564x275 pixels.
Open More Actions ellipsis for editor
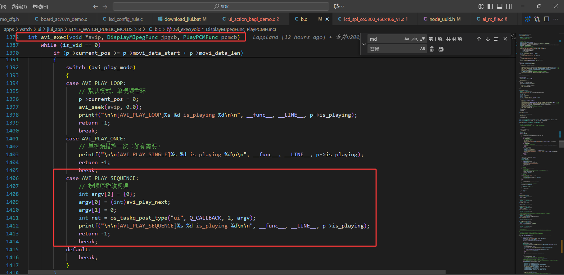pyautogui.click(x=556, y=19)
